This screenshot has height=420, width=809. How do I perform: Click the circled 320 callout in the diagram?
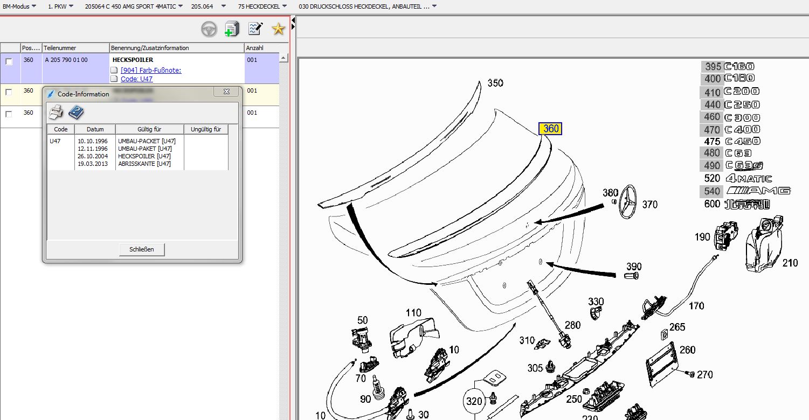click(475, 401)
